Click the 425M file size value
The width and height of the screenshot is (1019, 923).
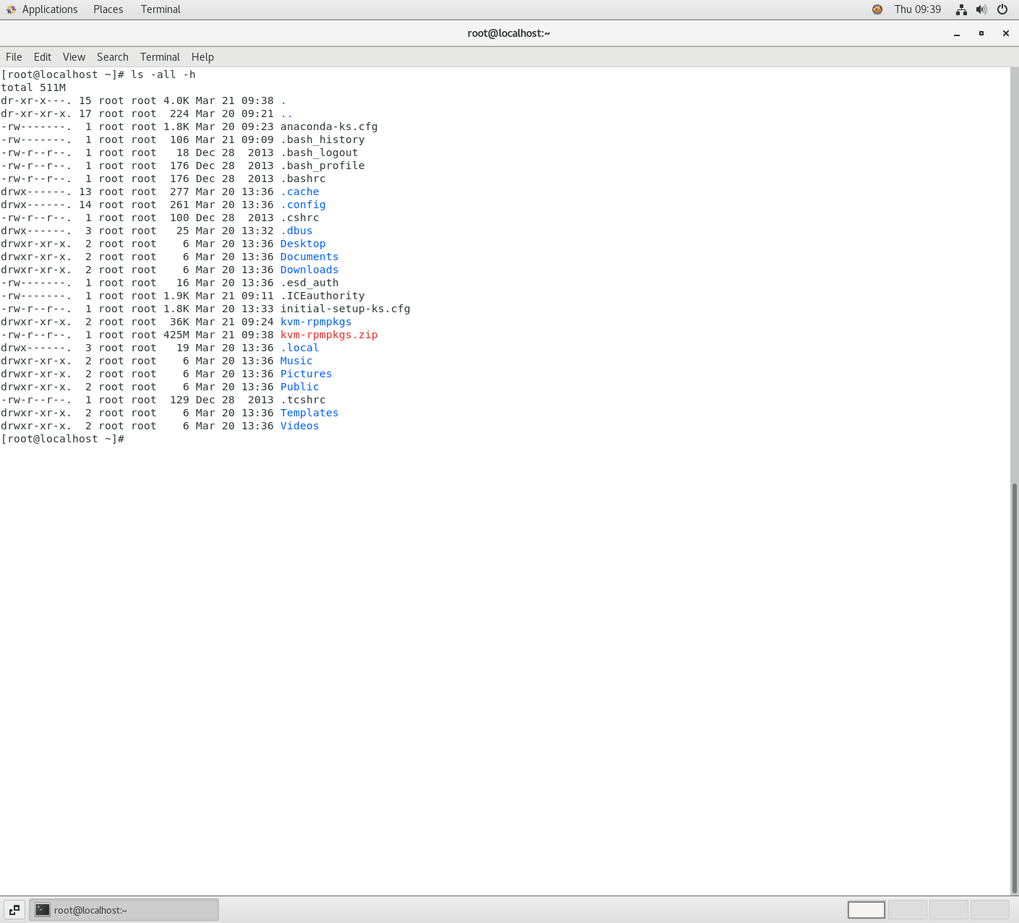tap(176, 335)
